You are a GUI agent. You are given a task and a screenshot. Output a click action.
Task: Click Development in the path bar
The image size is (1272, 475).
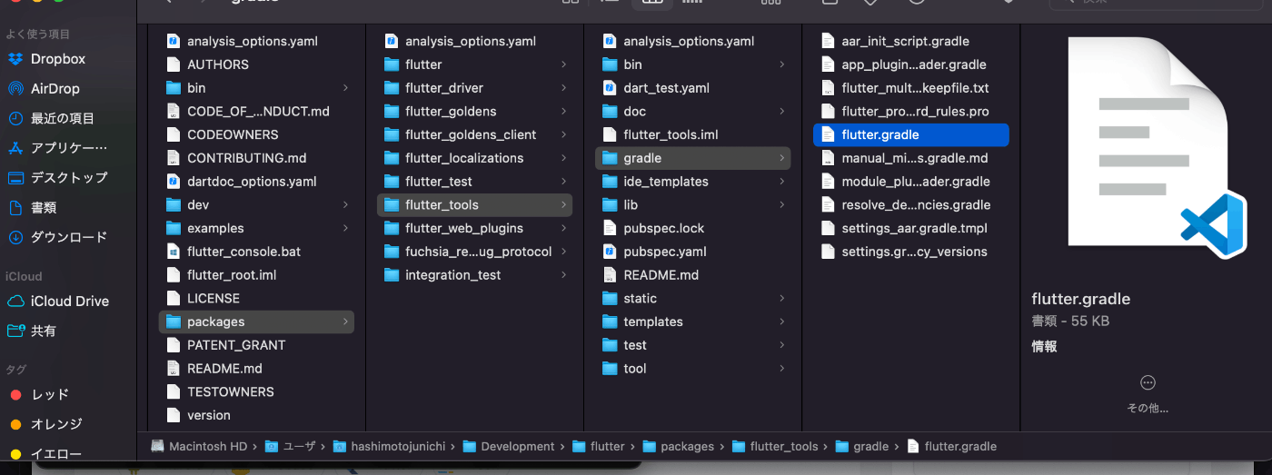point(508,447)
